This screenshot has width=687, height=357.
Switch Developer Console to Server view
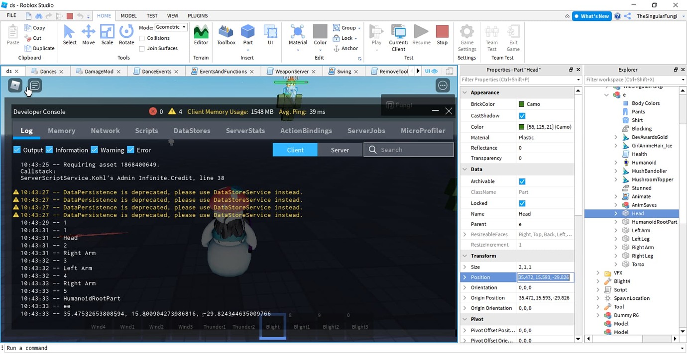[x=340, y=149]
